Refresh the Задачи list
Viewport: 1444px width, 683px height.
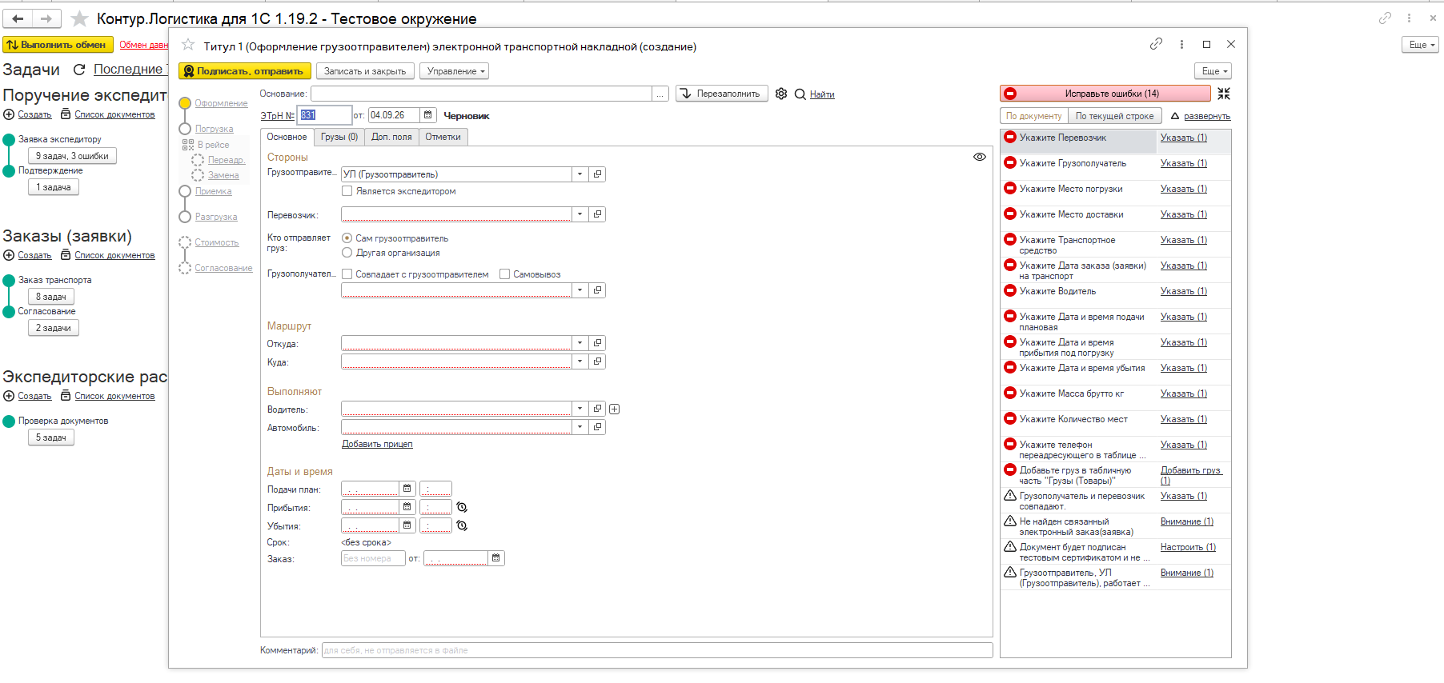point(78,70)
